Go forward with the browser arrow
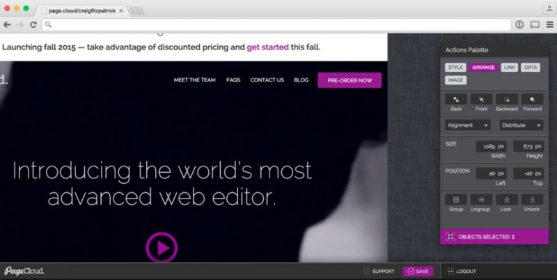 (x=20, y=24)
